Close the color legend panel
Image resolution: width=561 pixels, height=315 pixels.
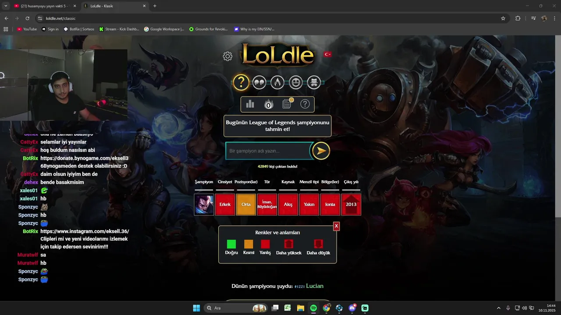pos(336,226)
